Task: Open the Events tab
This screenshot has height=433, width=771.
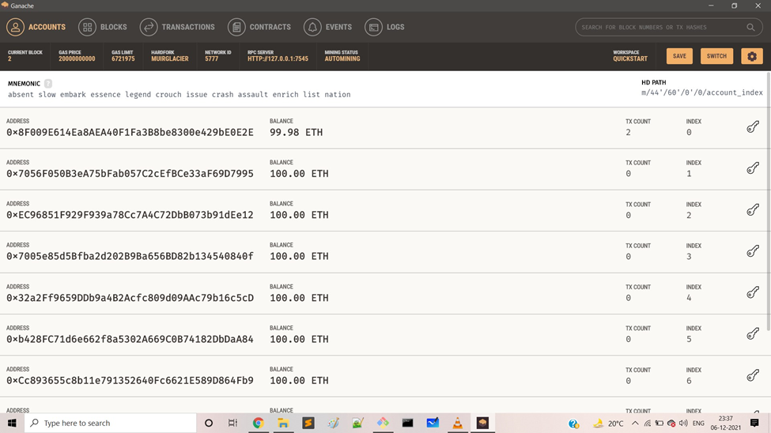Action: [x=328, y=27]
